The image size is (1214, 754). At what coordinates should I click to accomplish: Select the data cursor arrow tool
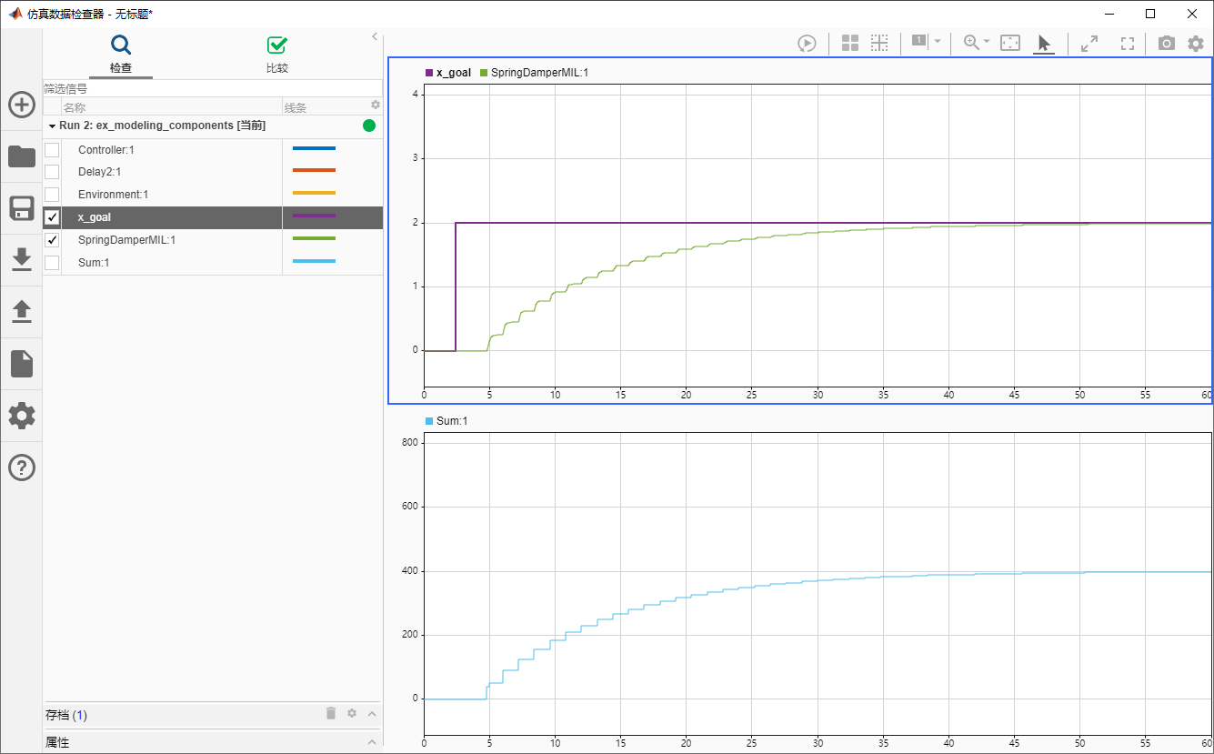click(1044, 43)
